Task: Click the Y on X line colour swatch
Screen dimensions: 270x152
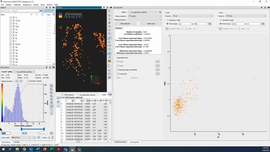Action: tap(157, 62)
